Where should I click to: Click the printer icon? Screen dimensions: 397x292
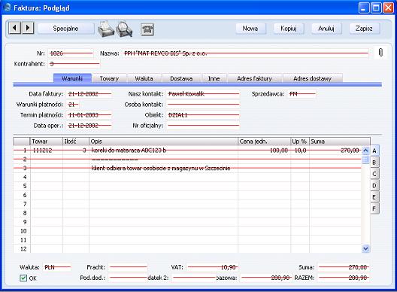tap(106, 29)
